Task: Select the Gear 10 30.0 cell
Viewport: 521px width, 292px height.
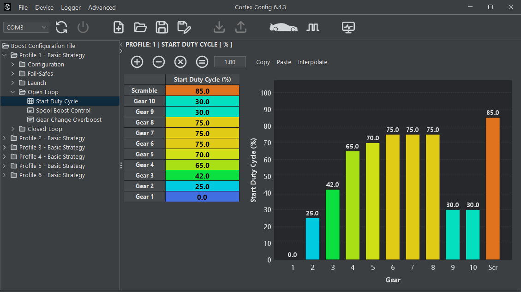Action: [202, 101]
